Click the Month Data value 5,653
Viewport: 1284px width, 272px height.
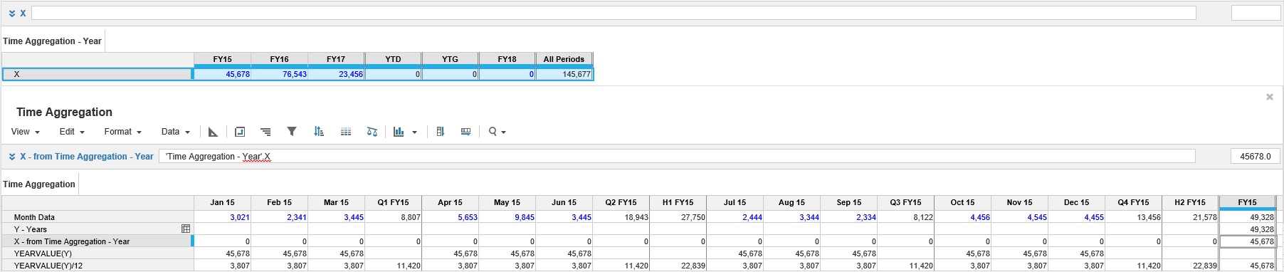click(450, 217)
